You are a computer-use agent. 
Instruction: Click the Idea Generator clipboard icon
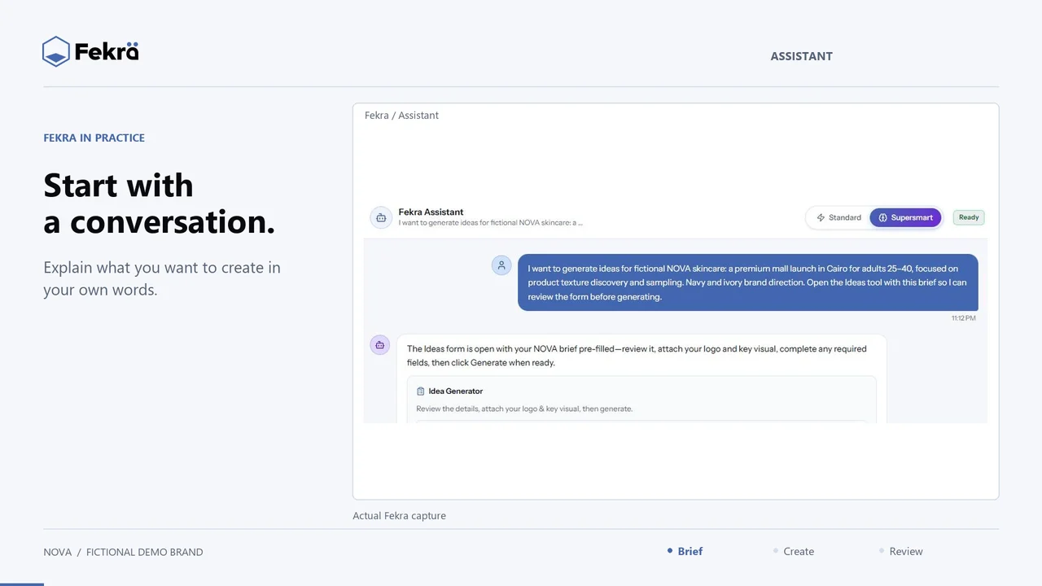click(421, 391)
